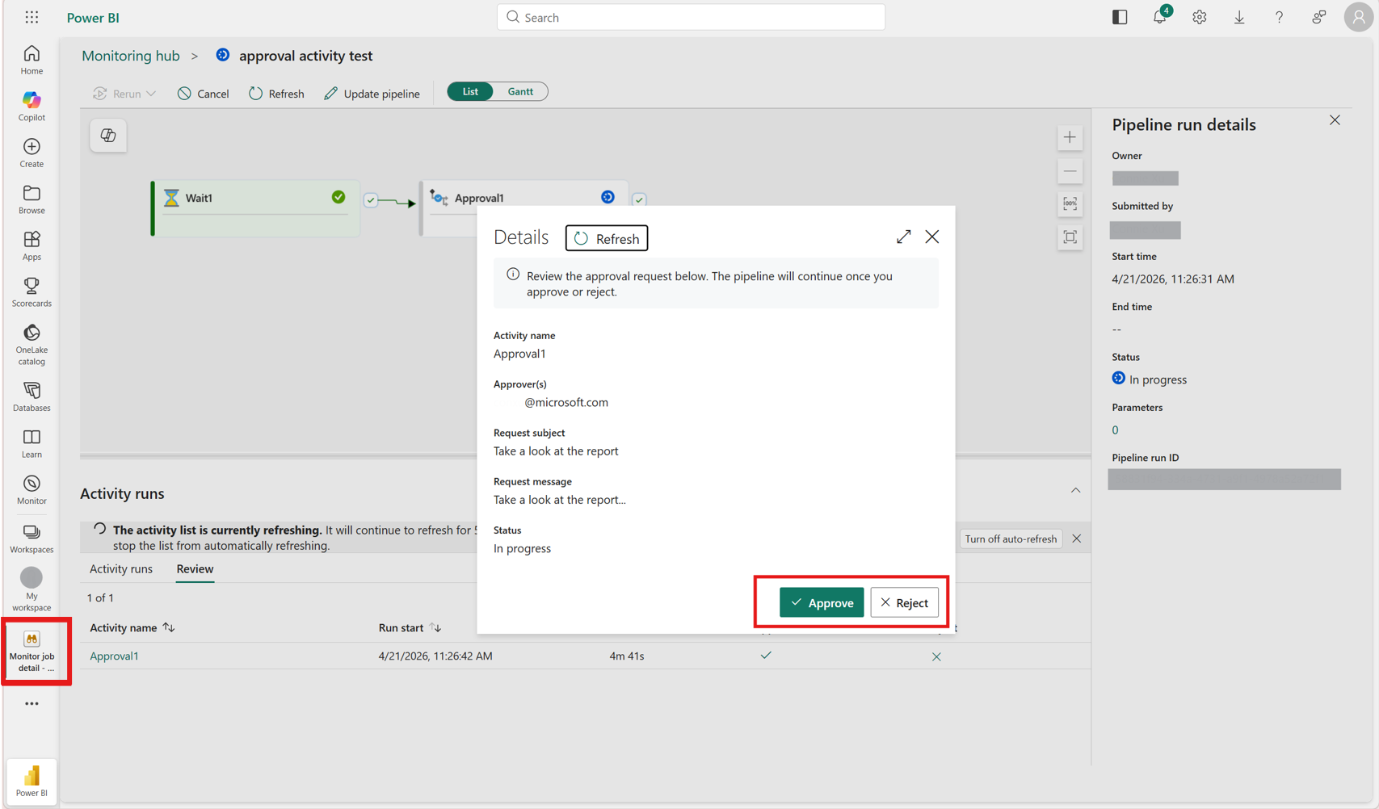The height and width of the screenshot is (809, 1379).
Task: Open the notifications bell
Action: [1160, 17]
